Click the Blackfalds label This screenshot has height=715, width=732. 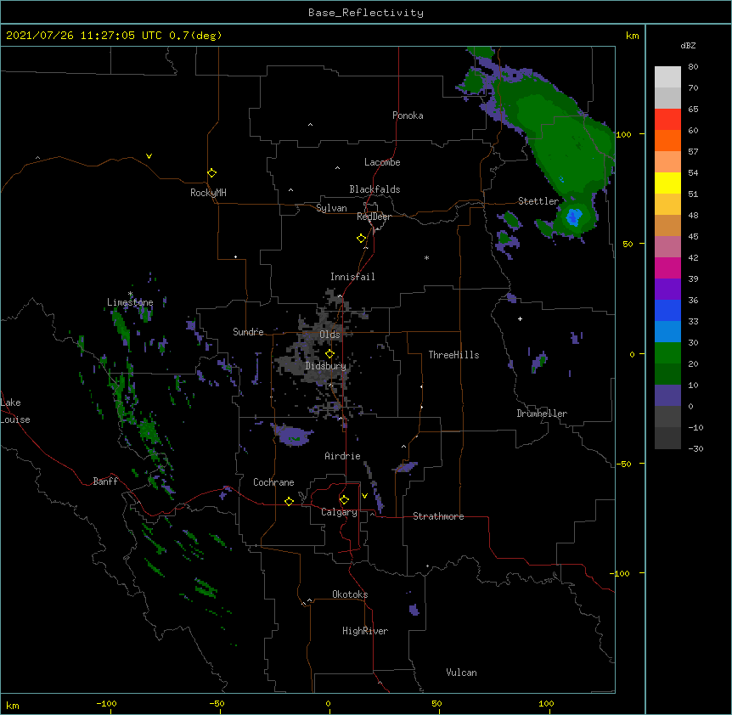[x=374, y=189]
